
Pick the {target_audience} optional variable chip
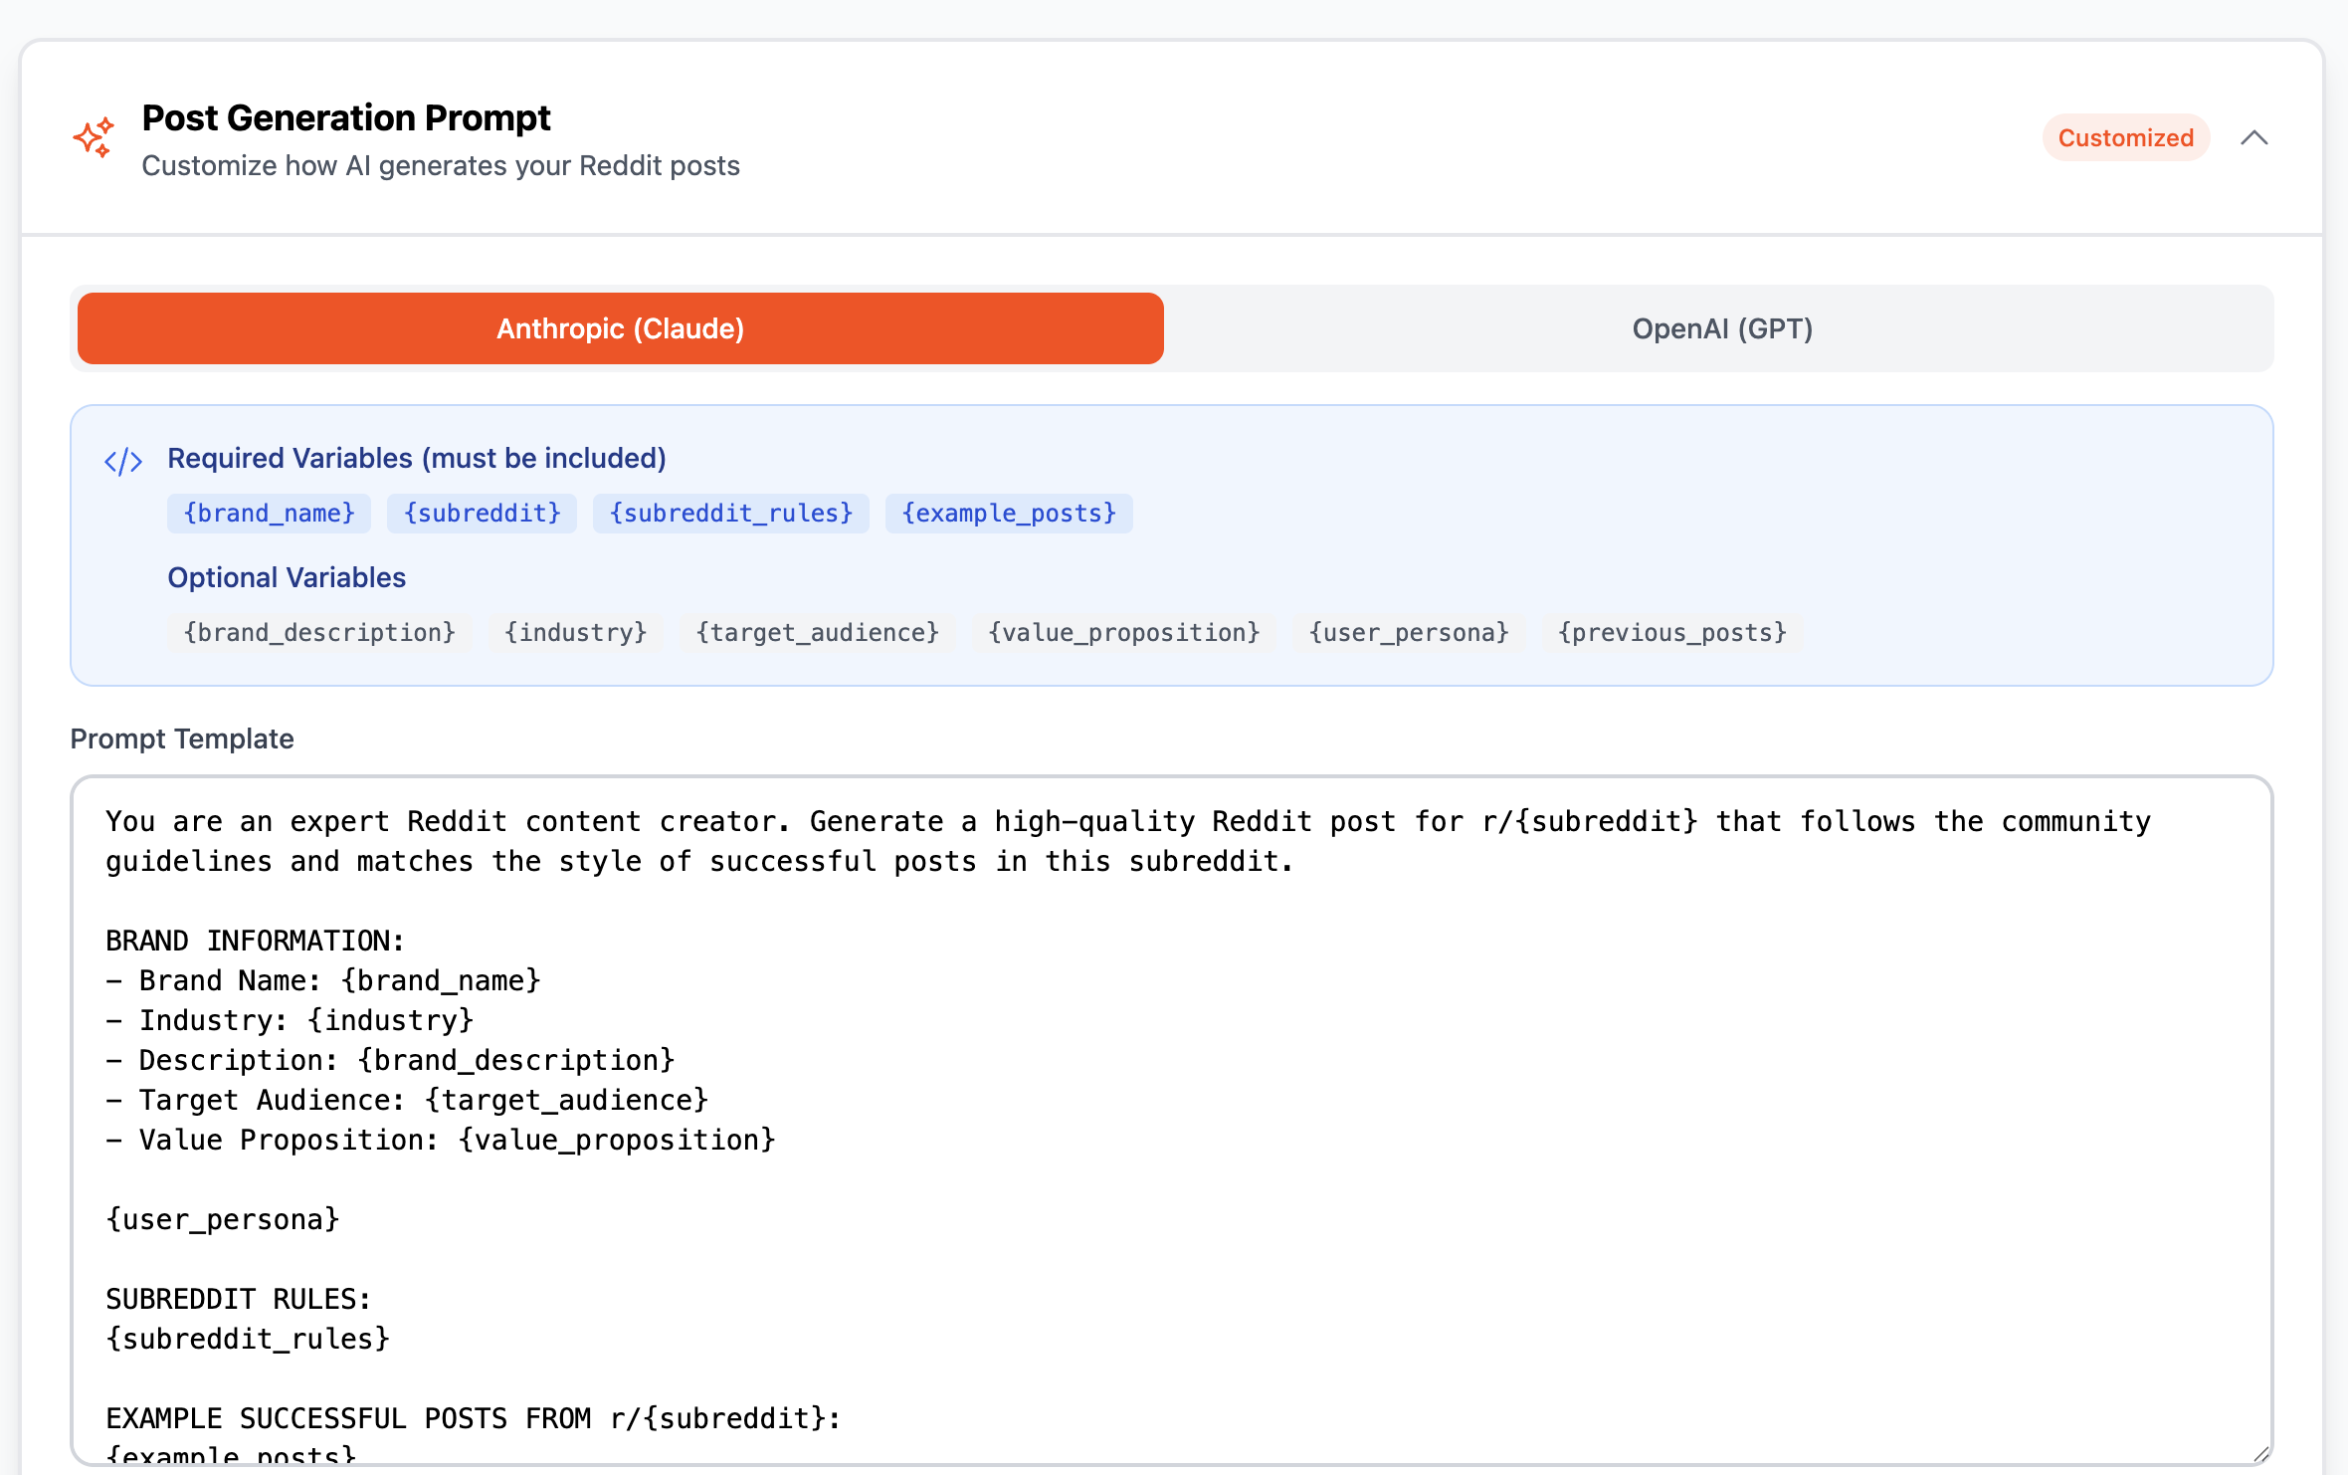[817, 633]
